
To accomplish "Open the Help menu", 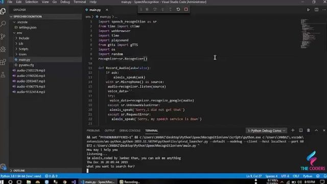I will tap(93, 2).
